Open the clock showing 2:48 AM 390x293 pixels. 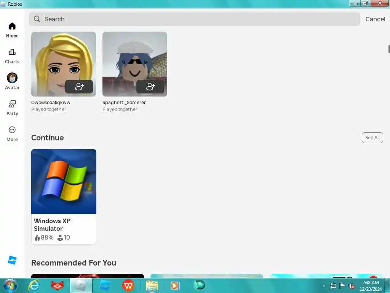coord(371,286)
